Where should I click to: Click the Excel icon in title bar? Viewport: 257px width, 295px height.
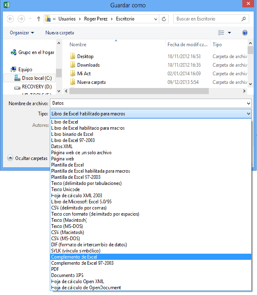[7, 5]
